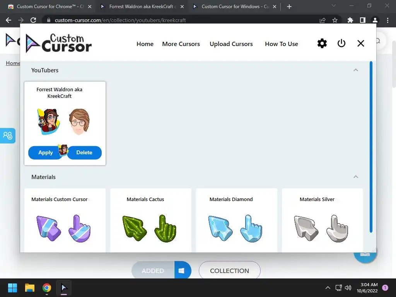
Task: Click the Materials Custom Cursor title
Action: point(59,199)
